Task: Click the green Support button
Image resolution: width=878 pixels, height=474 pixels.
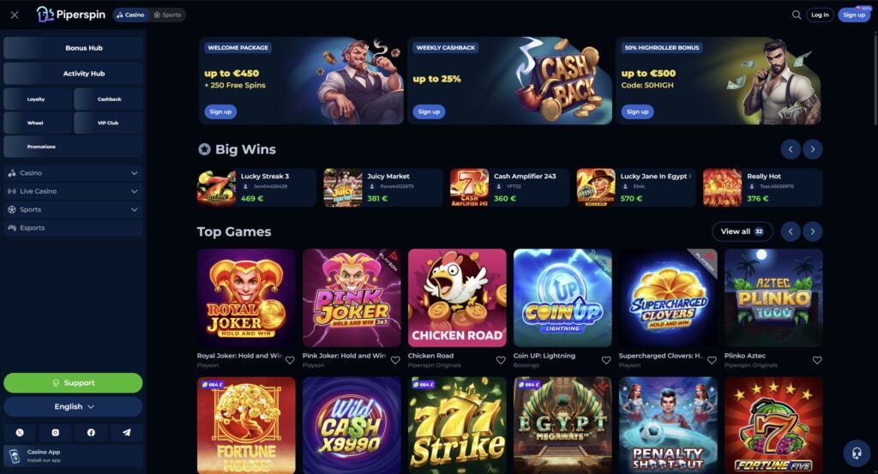Action: pyautogui.click(x=73, y=383)
